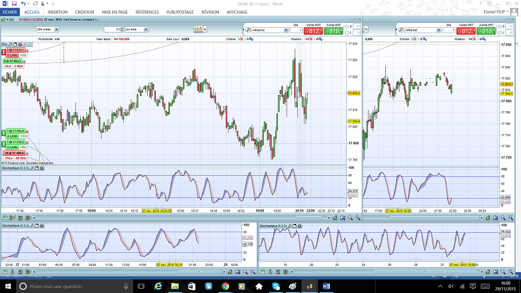Open the wrench settings icon beside left AtMarket

point(247,30)
